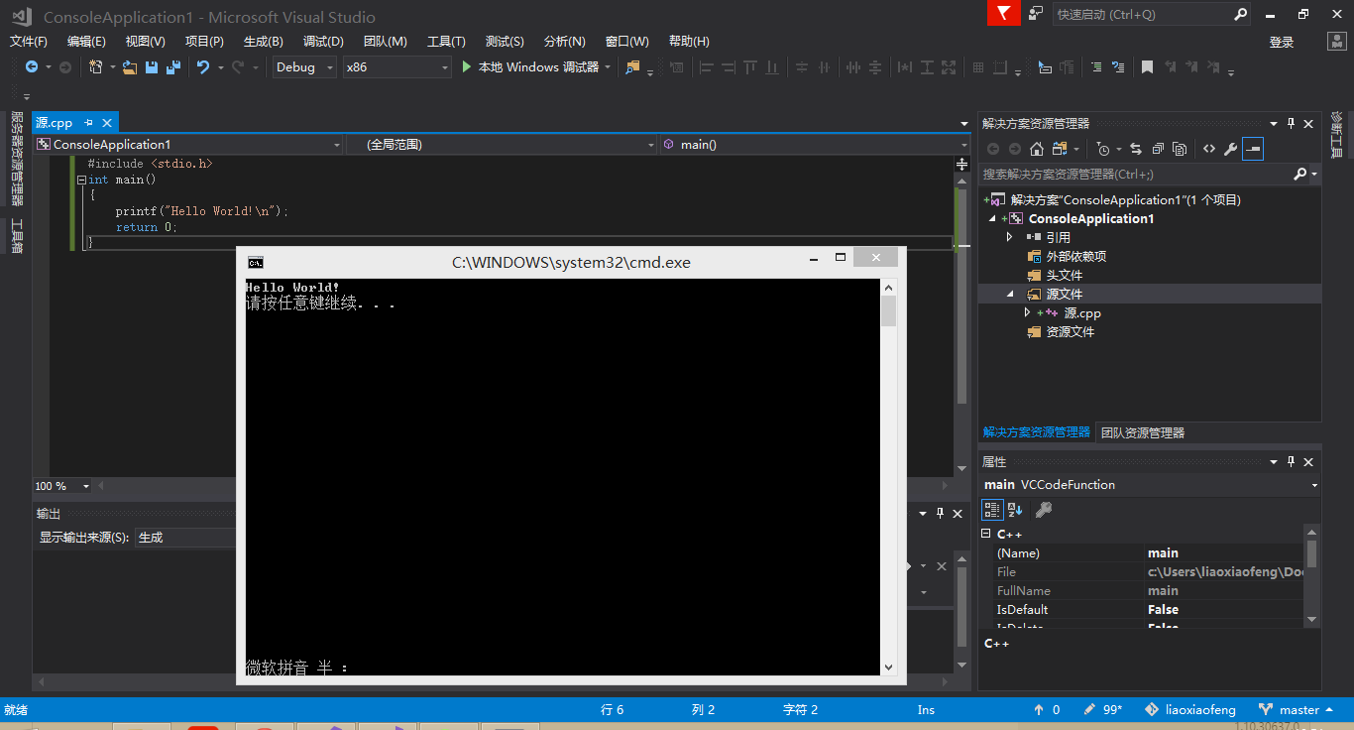Open the 生成(B) build menu
This screenshot has width=1354, height=730.
(264, 42)
